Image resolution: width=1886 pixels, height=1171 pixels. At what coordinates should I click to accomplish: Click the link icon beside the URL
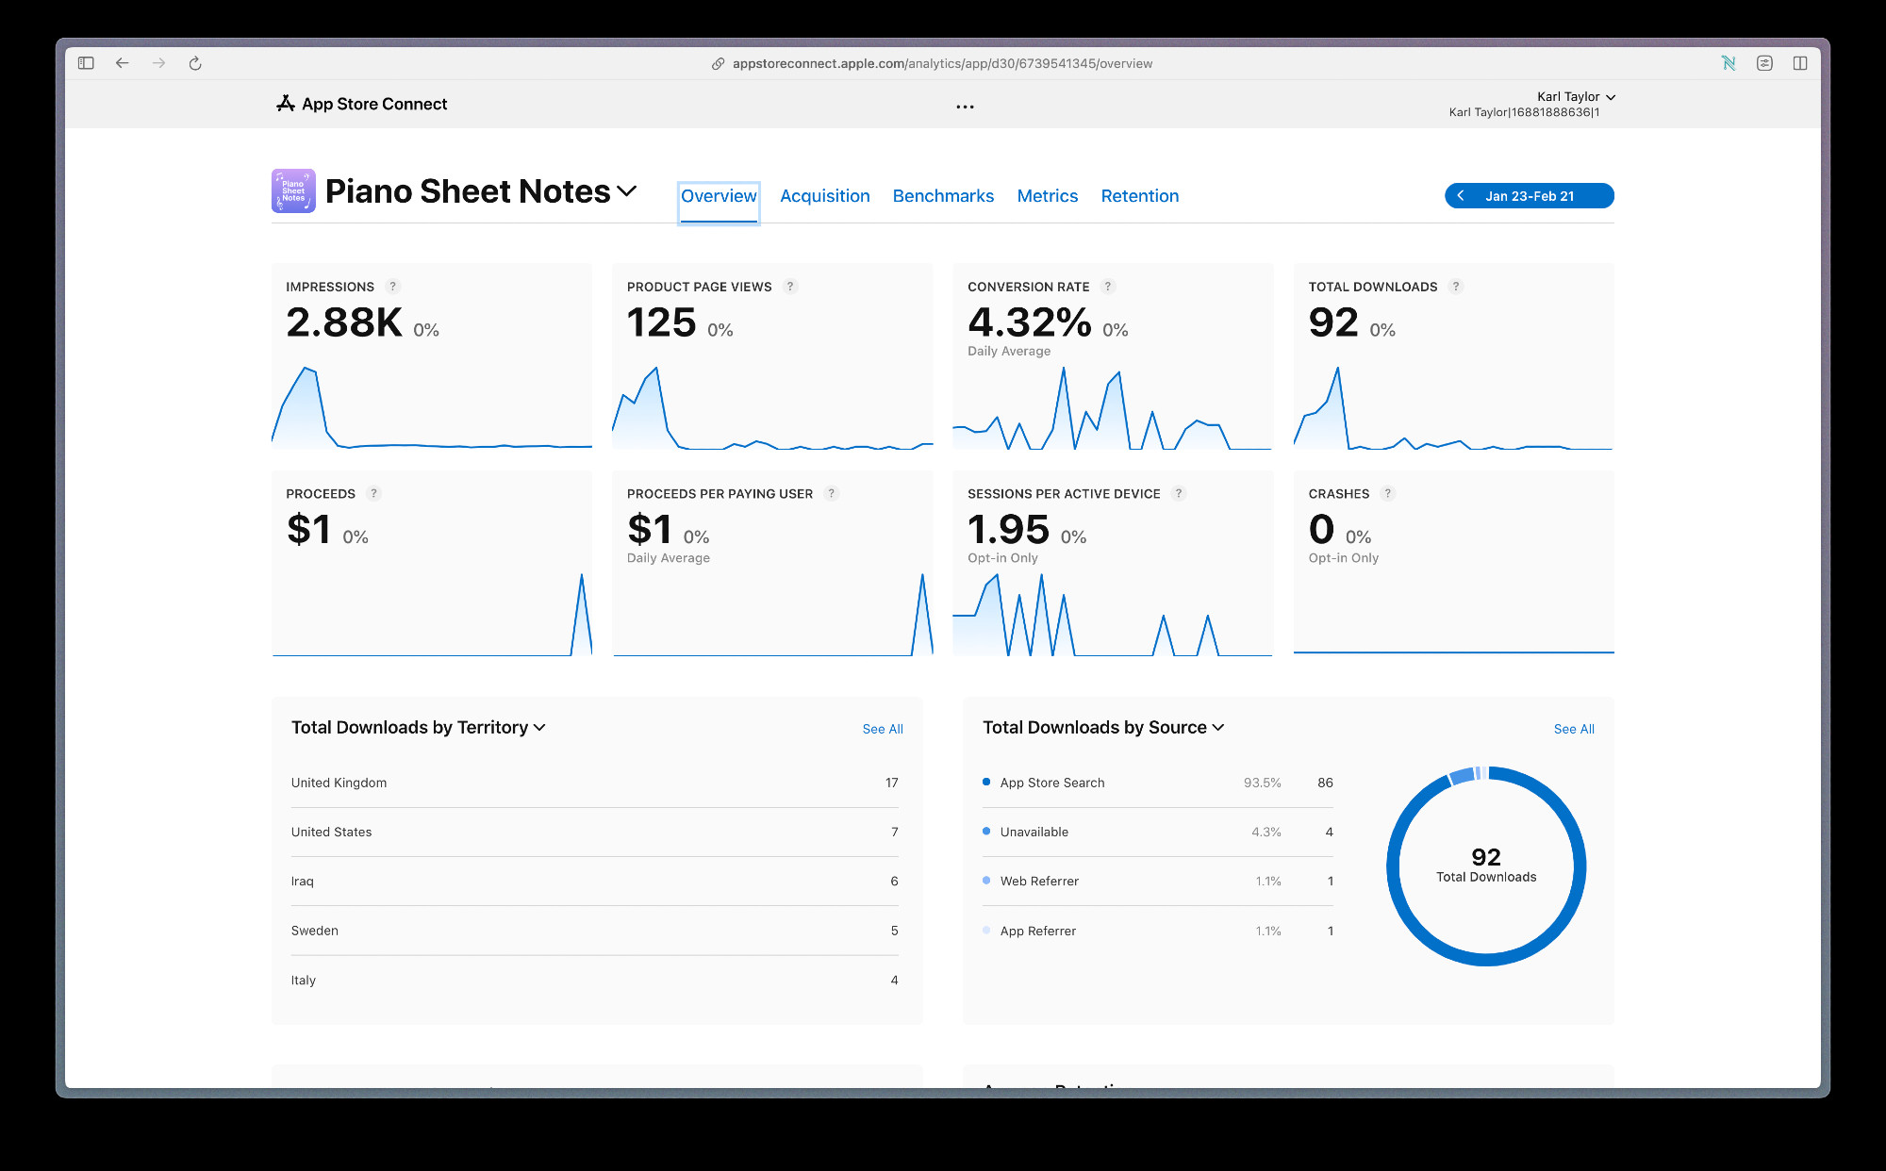click(718, 63)
